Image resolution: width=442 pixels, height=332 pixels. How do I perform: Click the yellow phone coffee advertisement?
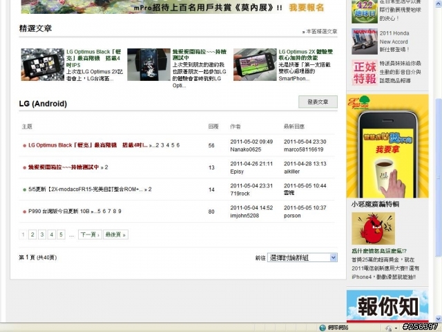(x=387, y=146)
